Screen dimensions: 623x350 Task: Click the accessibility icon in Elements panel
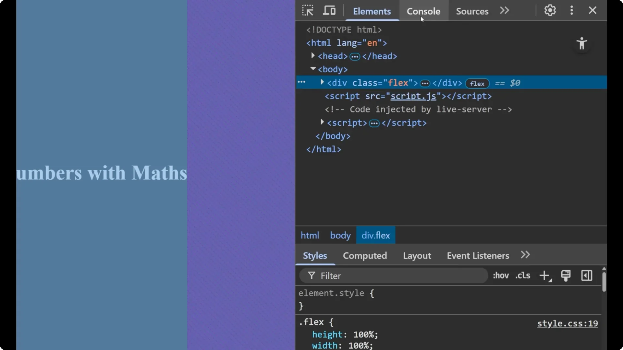582,43
